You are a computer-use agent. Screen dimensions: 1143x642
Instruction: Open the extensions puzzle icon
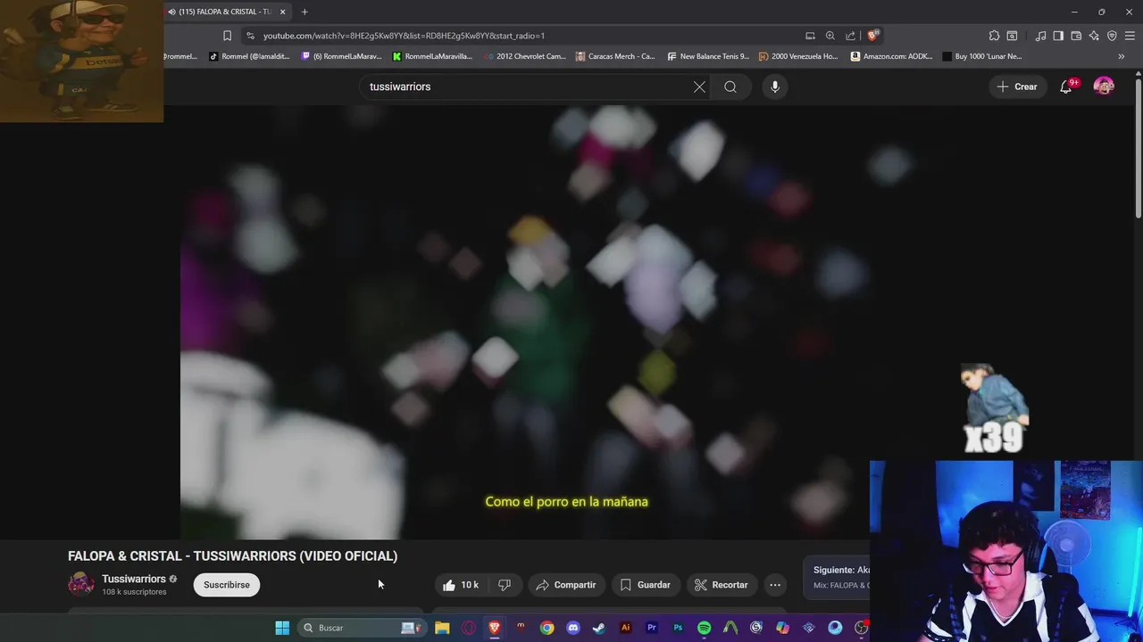(x=994, y=36)
